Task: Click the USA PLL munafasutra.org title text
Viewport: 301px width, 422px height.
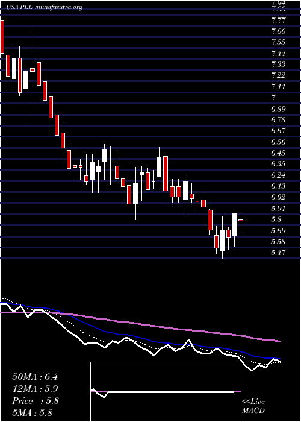Action: 43,7
